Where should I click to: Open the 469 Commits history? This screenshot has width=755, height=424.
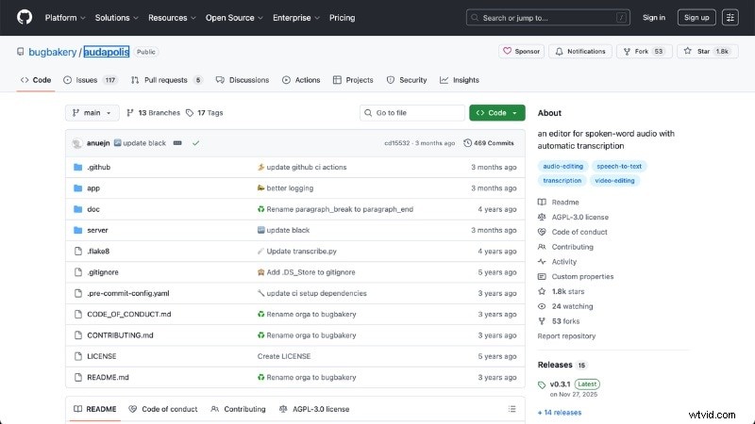click(x=489, y=143)
